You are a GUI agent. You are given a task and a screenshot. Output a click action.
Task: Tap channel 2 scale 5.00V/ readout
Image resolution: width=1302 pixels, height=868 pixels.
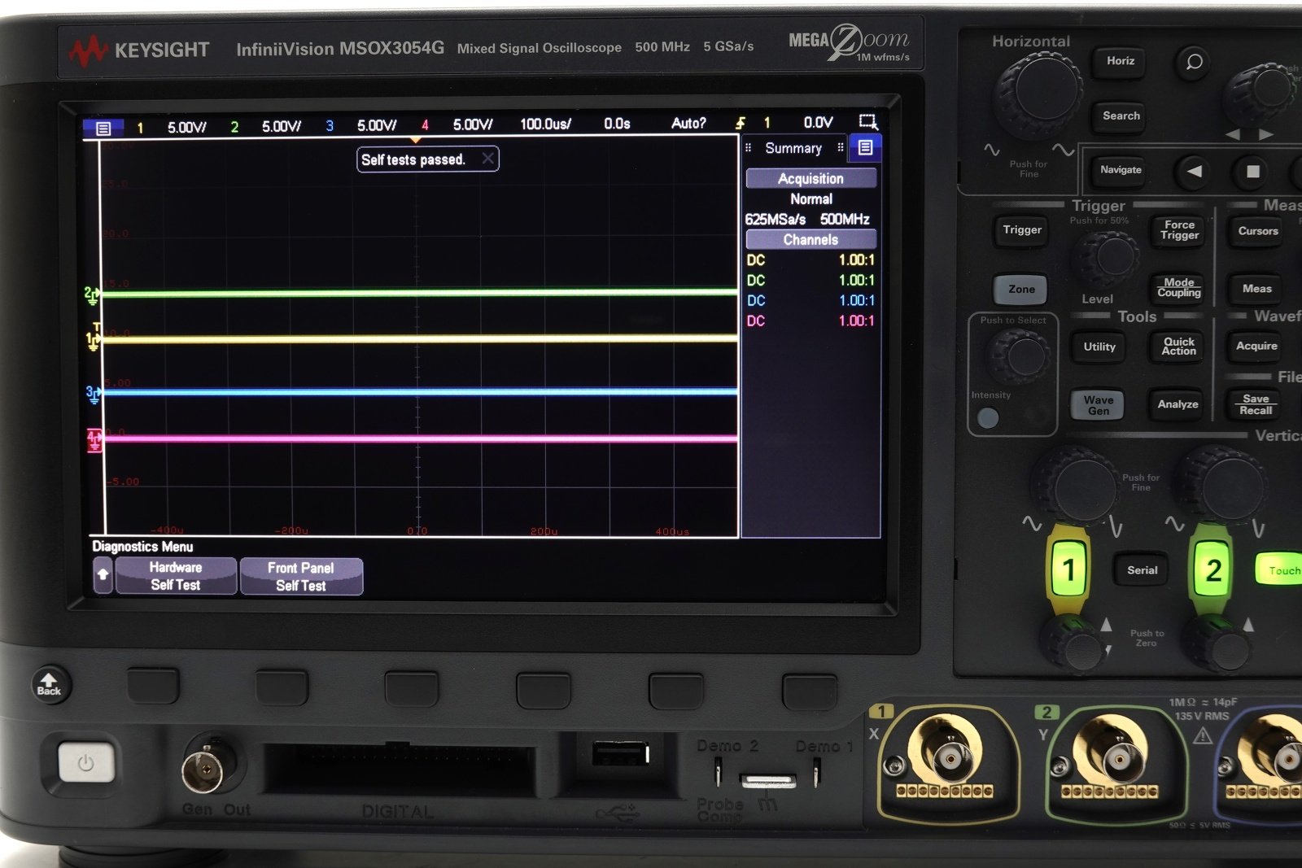(x=281, y=126)
